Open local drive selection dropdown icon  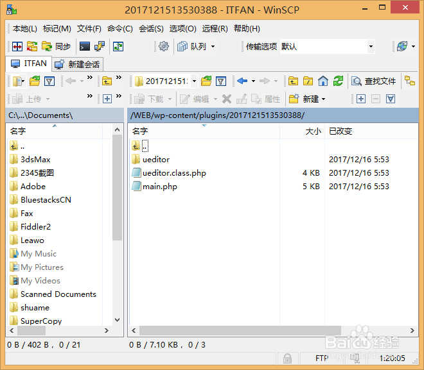click(19, 81)
